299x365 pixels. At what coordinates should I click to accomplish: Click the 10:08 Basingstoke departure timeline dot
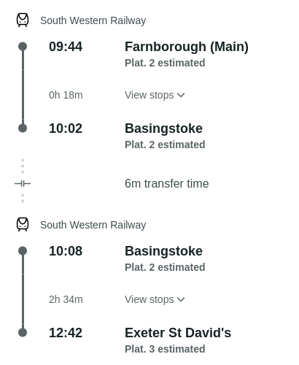pos(23,251)
